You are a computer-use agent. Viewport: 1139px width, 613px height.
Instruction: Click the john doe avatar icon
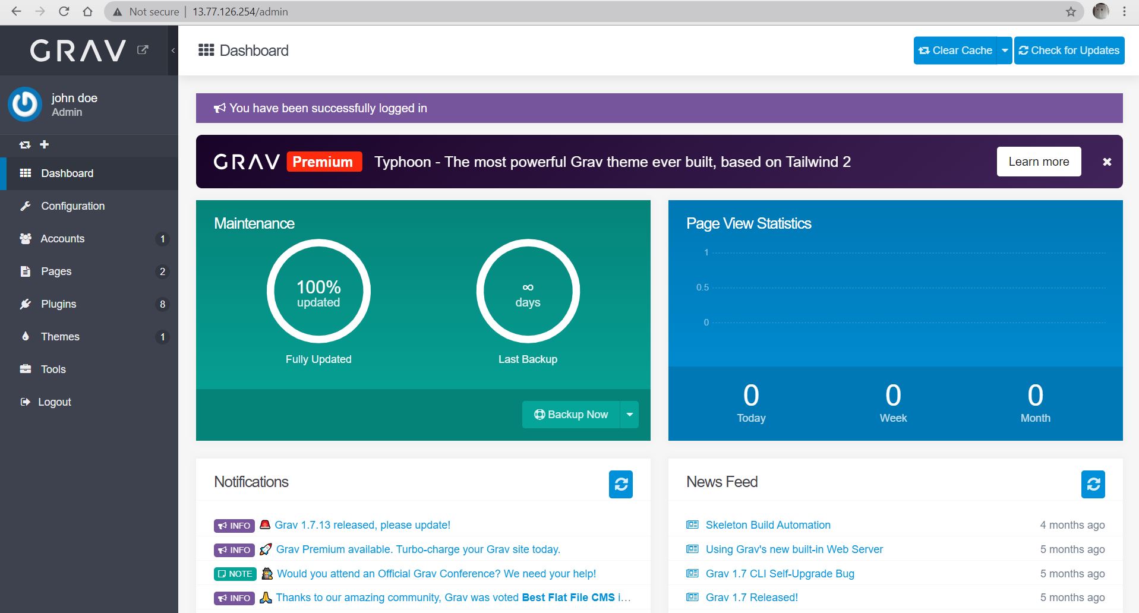(x=24, y=105)
